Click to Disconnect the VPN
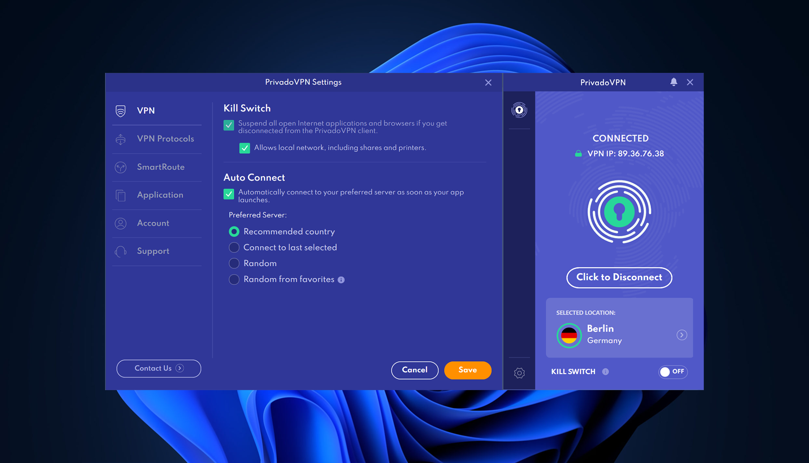 pyautogui.click(x=619, y=278)
